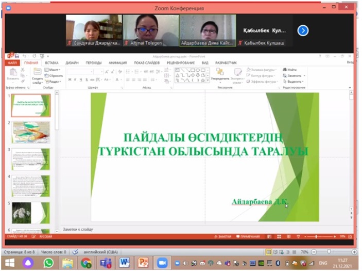Show next participants with blue arrow
362x271 pixels.
point(303,30)
